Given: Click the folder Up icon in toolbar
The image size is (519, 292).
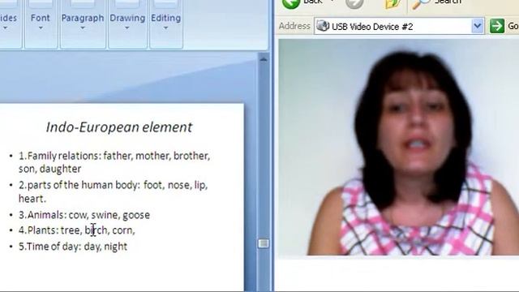Looking at the screenshot, I should (x=393, y=4).
